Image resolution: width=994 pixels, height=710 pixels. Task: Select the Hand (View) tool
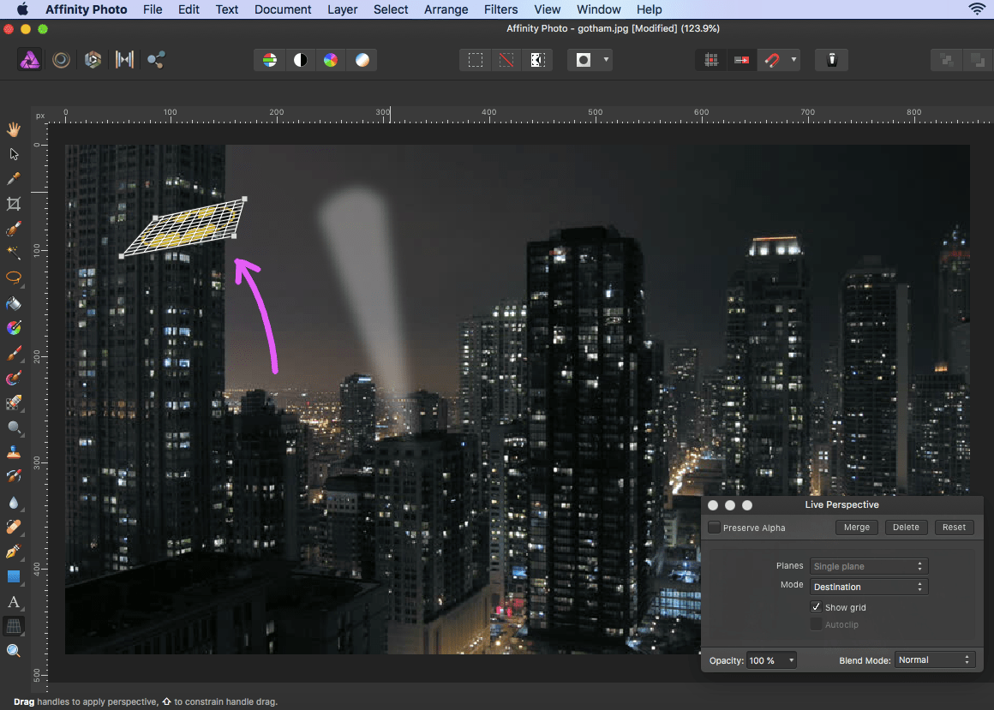tap(14, 129)
